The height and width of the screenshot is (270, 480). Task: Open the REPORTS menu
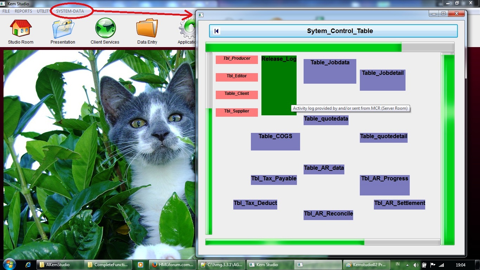pos(24,11)
